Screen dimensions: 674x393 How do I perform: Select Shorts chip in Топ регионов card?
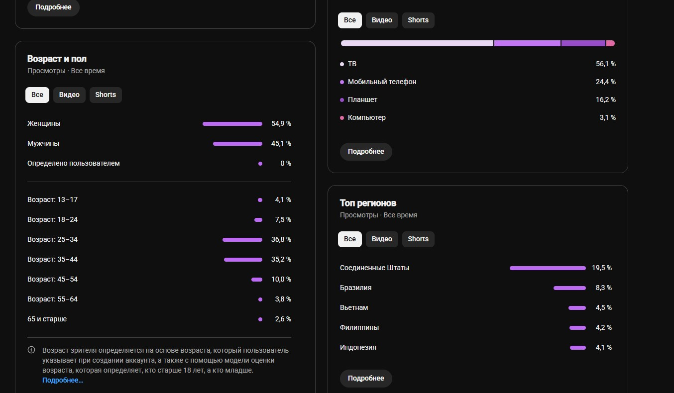click(418, 239)
